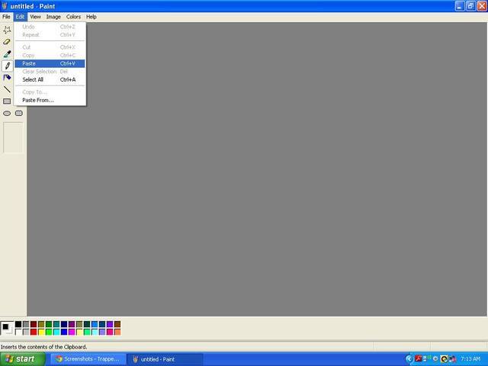Select the Ellipse shape tool
Image resolution: width=488 pixels, height=366 pixels.
[7, 114]
